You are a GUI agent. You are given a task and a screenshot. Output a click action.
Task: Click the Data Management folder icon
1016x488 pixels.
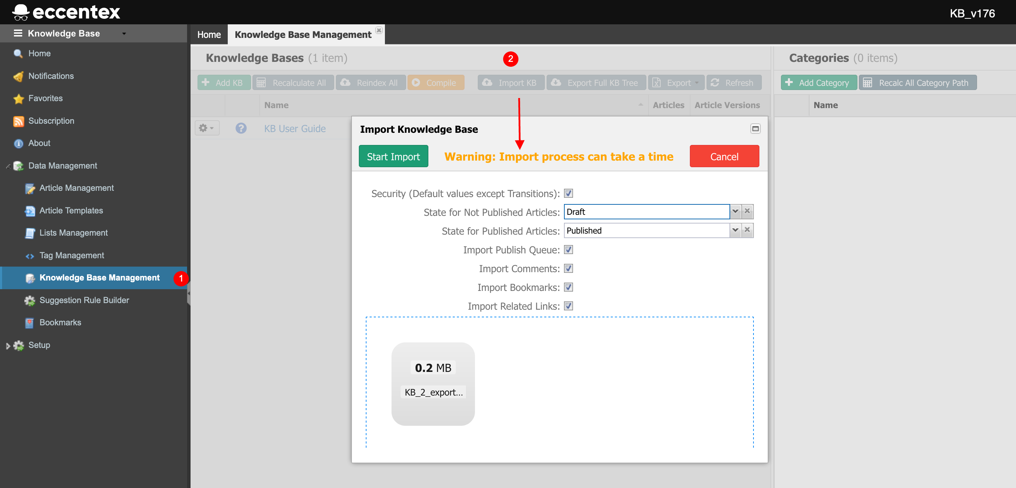coord(18,166)
